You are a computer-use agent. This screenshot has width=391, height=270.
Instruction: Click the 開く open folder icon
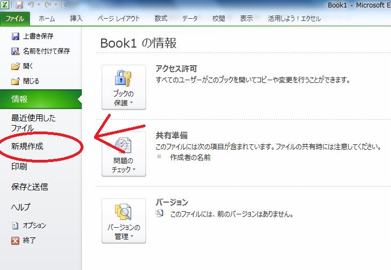[x=16, y=66]
